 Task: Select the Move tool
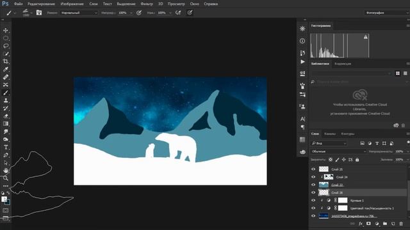pyautogui.click(x=6, y=30)
